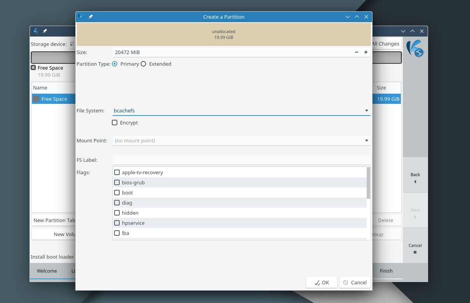This screenshot has height=303, width=470.
Task: Open the File System dropdown showing bcachefs
Action: 241,110
